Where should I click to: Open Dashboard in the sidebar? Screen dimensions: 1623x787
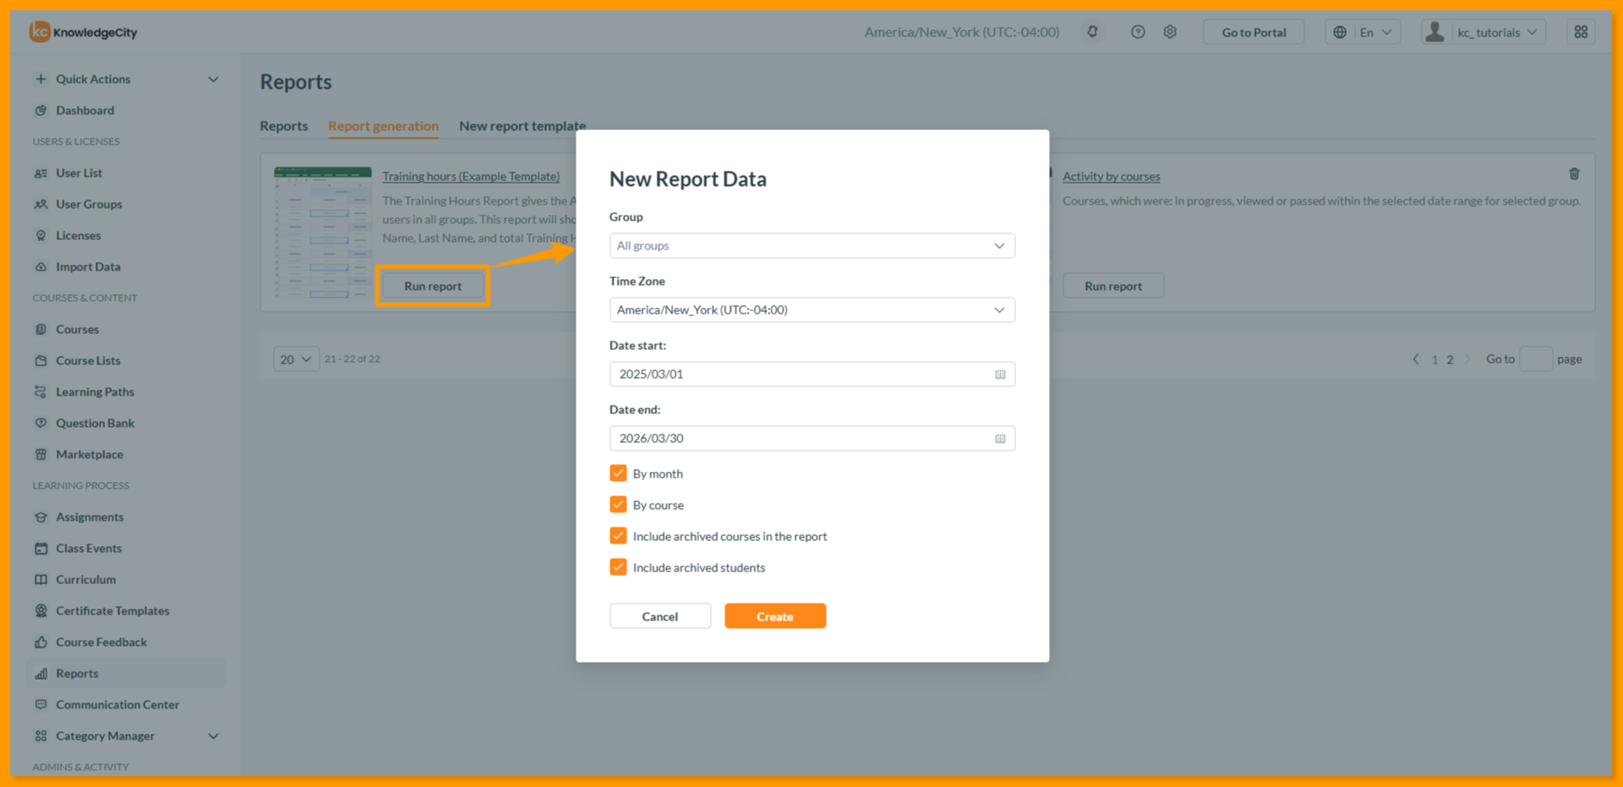point(85,110)
